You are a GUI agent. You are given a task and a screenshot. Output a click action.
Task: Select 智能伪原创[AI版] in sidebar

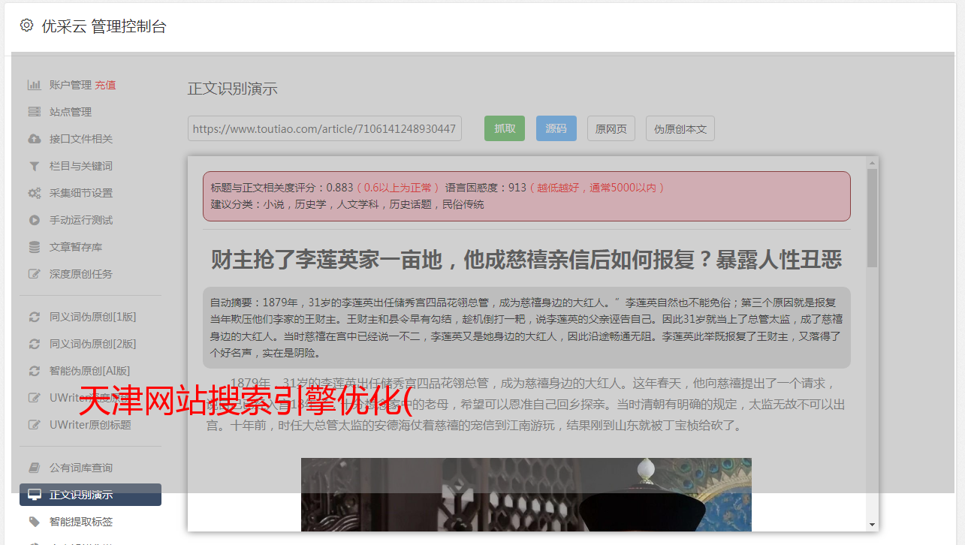(x=90, y=371)
